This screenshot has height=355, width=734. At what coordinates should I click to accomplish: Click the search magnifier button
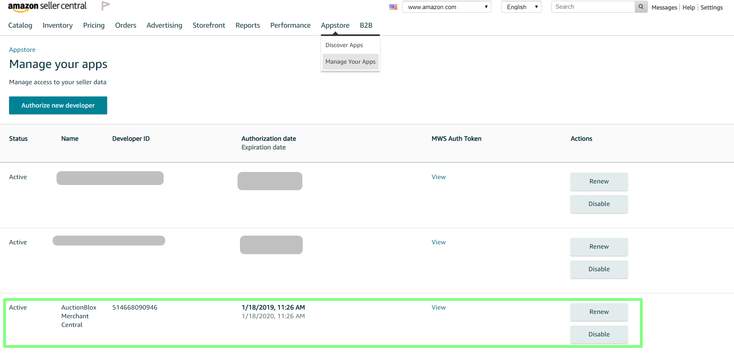point(641,7)
